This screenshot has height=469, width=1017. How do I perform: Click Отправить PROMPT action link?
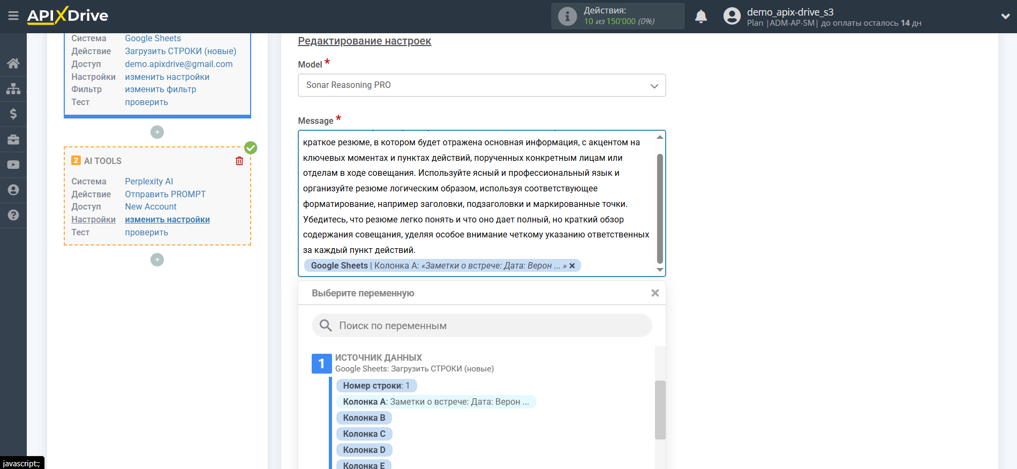click(165, 194)
